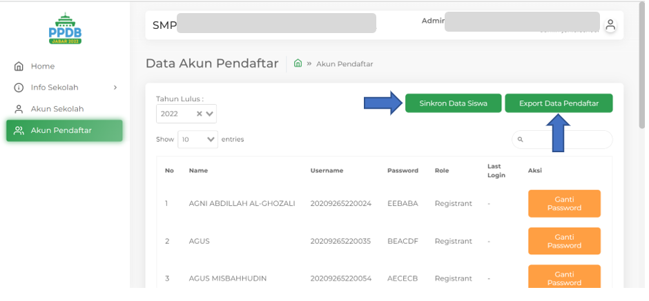Viewport: 649px width, 301px height.
Task: Go to Akun Sekolah menu item
Action: [x=57, y=109]
